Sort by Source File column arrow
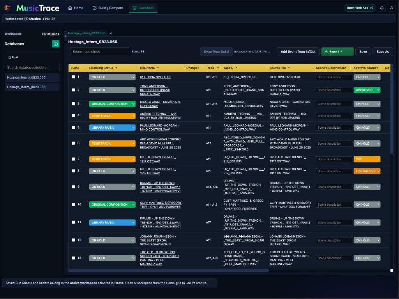Image resolution: width=399 pixels, height=299 pixels. pos(289,68)
